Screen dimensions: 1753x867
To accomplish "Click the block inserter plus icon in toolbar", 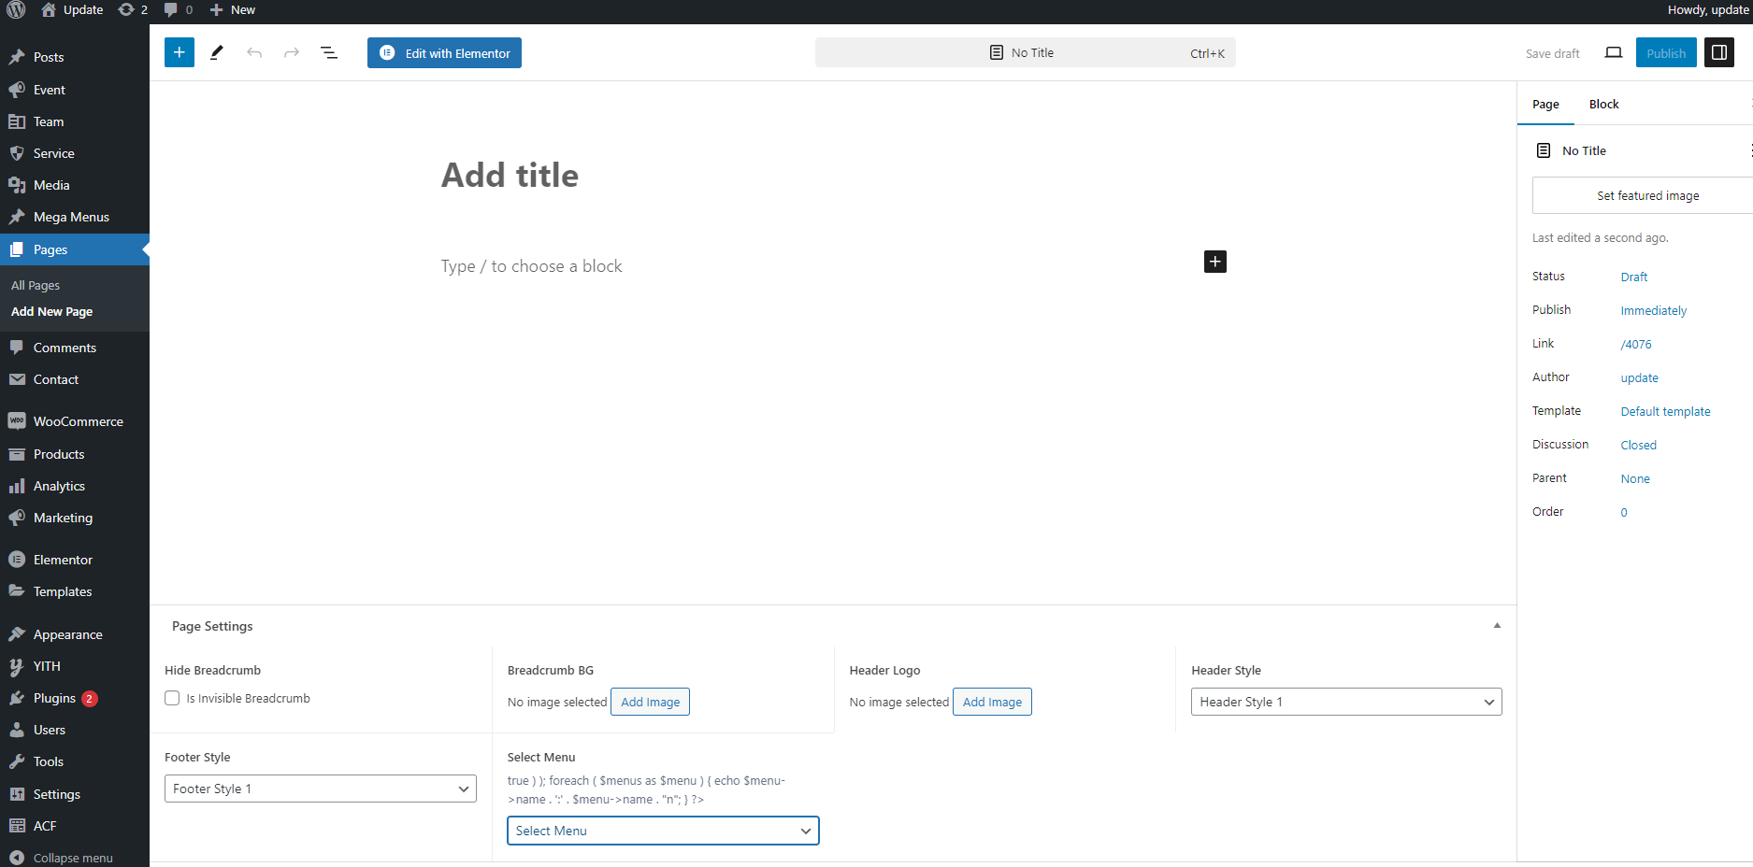I will tap(180, 52).
